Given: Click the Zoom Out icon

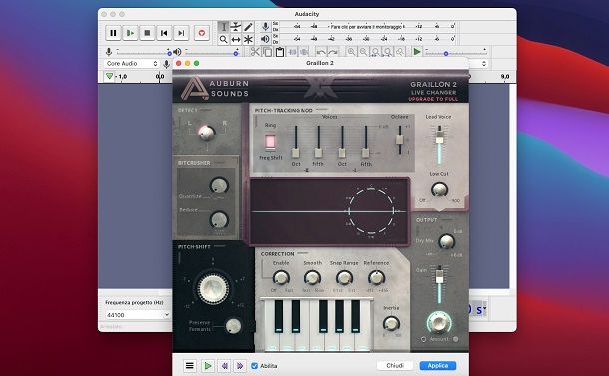Looking at the screenshot, I should coord(364,52).
